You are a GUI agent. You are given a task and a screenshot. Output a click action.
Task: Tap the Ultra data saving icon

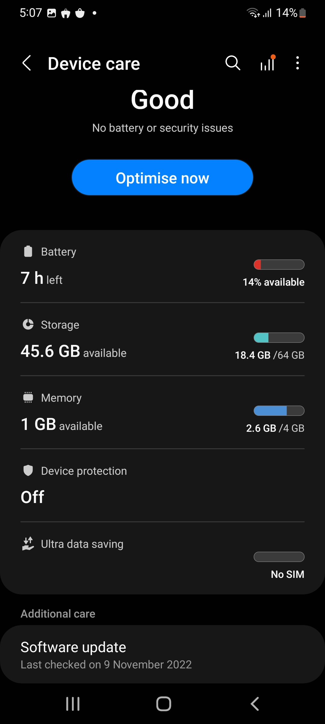point(28,544)
